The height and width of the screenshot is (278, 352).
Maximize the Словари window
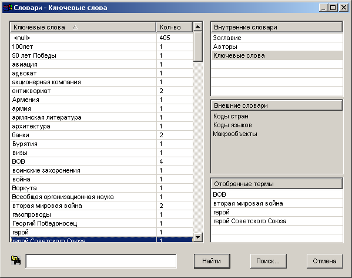click(x=333, y=8)
